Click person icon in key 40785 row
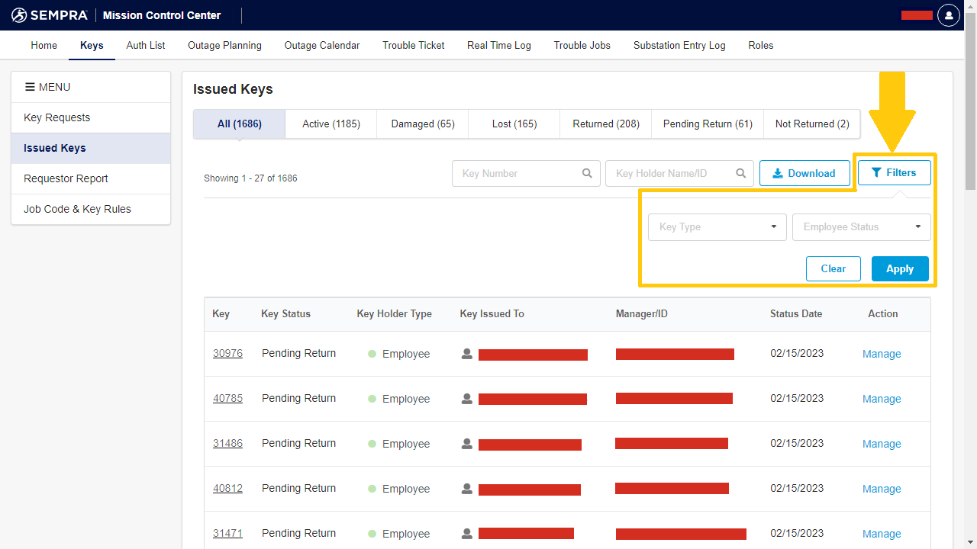The image size is (977, 549). pos(467,399)
